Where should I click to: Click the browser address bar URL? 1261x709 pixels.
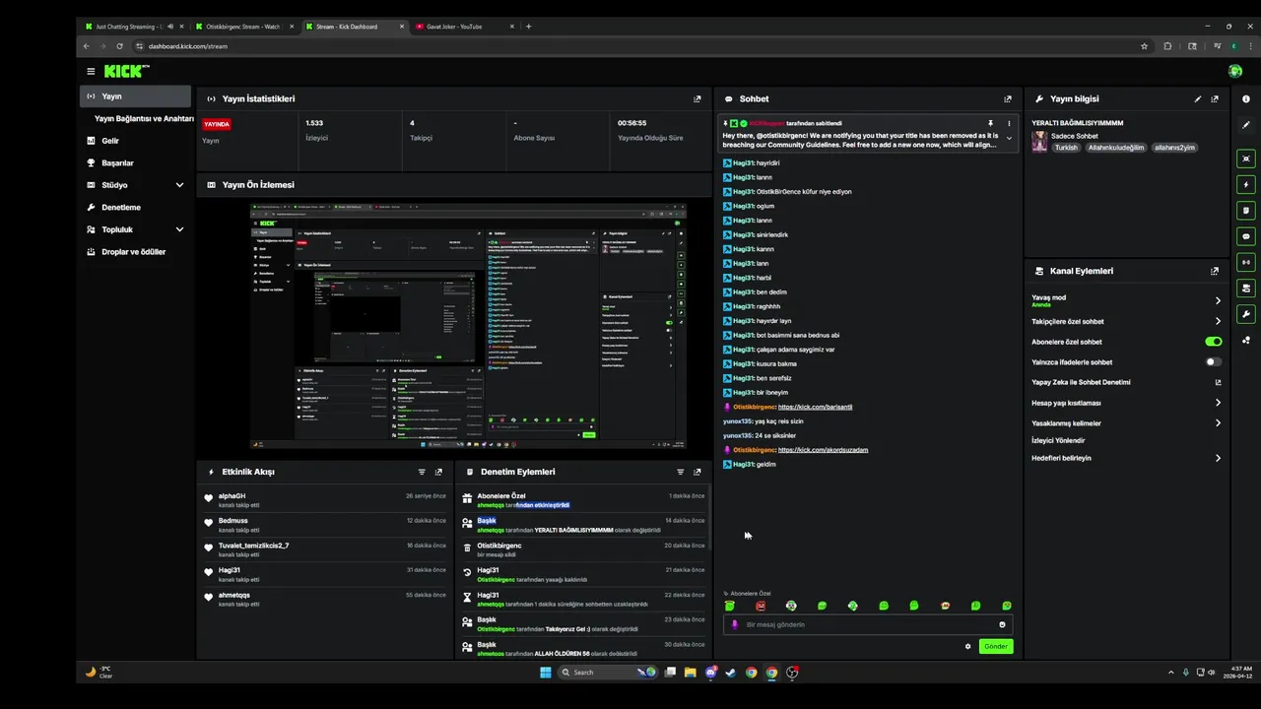pos(188,46)
